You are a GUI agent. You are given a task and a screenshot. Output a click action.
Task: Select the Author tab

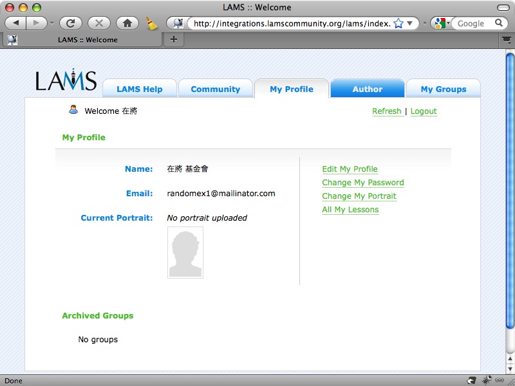tap(367, 89)
